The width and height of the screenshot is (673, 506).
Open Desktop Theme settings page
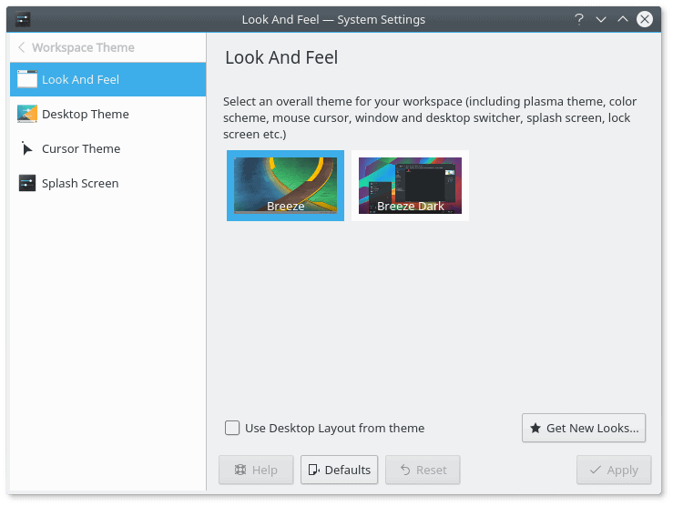pyautogui.click(x=107, y=114)
